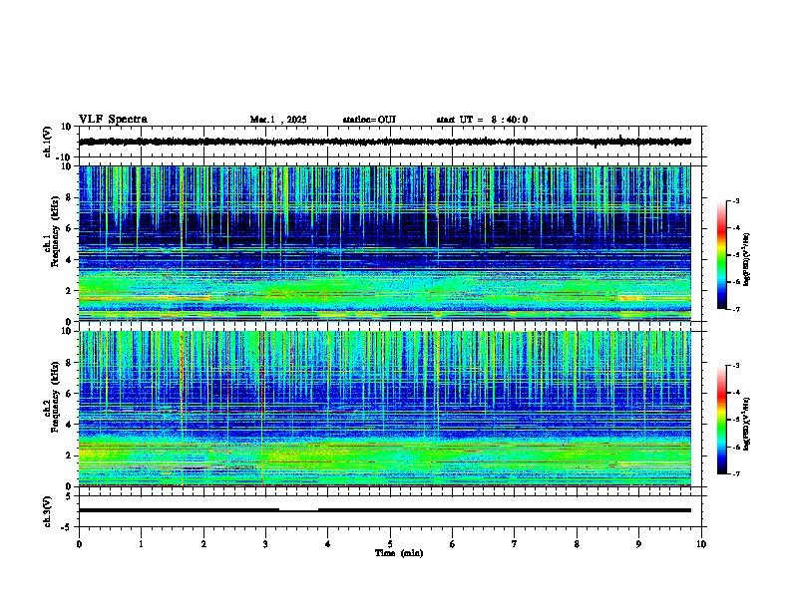The width and height of the screenshot is (790, 610).
Task: Click the "station=OUI" header text
Action: coord(369,120)
